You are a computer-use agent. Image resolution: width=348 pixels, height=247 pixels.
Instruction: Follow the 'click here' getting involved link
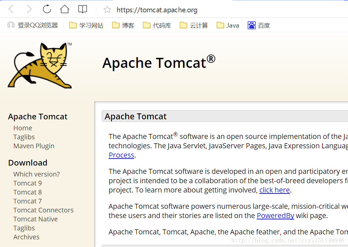(275, 190)
